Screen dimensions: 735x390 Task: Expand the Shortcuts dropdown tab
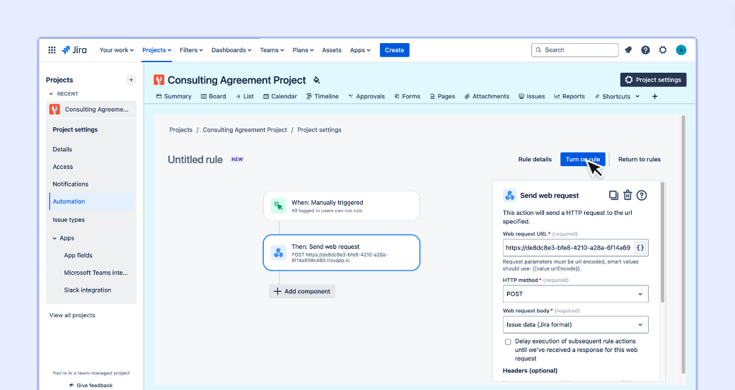click(618, 97)
